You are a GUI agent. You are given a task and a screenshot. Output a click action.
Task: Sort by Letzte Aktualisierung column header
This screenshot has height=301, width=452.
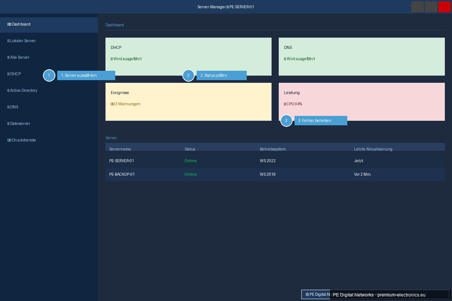click(x=373, y=149)
